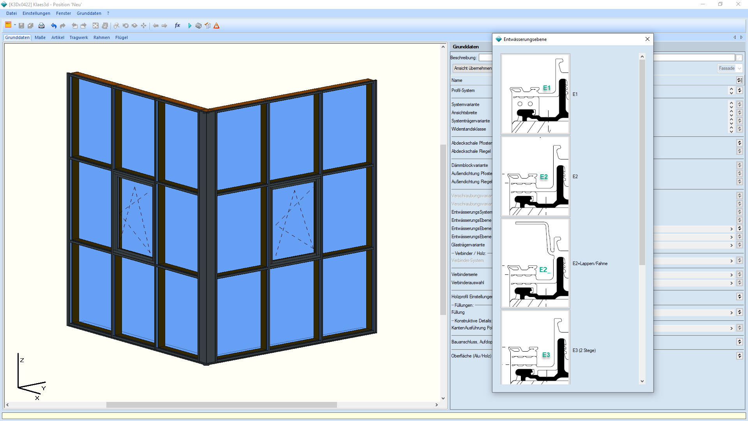Click the dialog's vertical scrollbar down arrow
The image size is (748, 421).
tap(642, 381)
